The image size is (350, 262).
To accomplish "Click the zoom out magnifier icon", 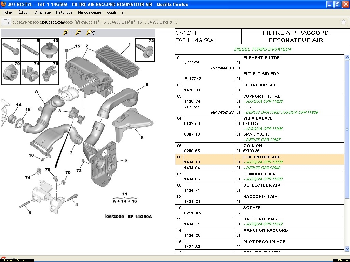I will pyautogui.click(x=78, y=32).
